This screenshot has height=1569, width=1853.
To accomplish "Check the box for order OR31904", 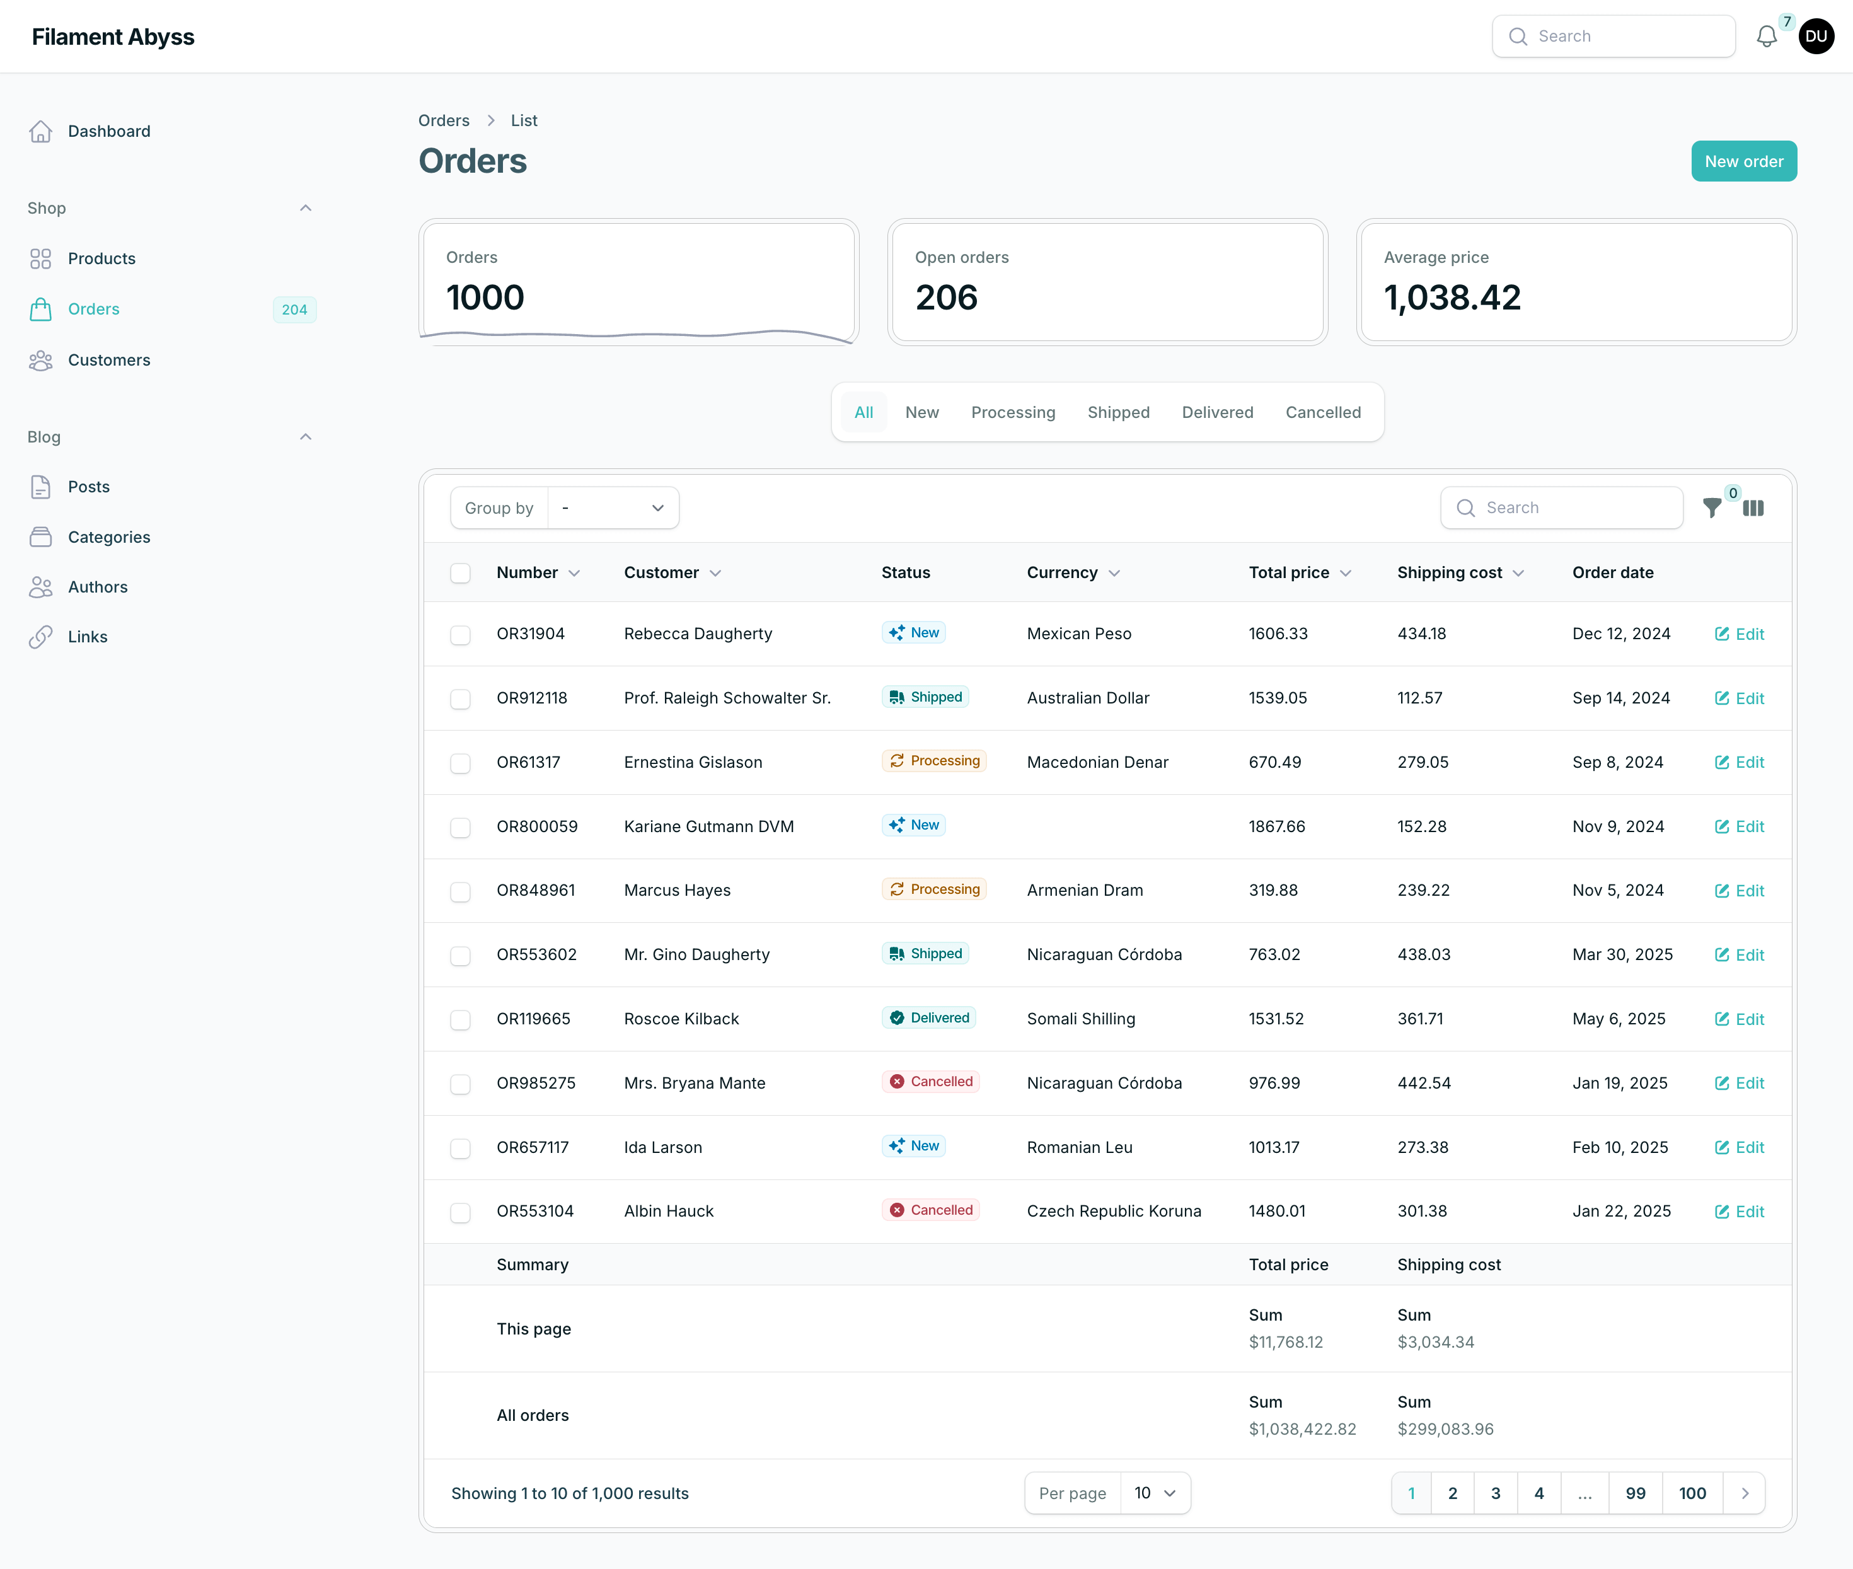I will (459, 634).
